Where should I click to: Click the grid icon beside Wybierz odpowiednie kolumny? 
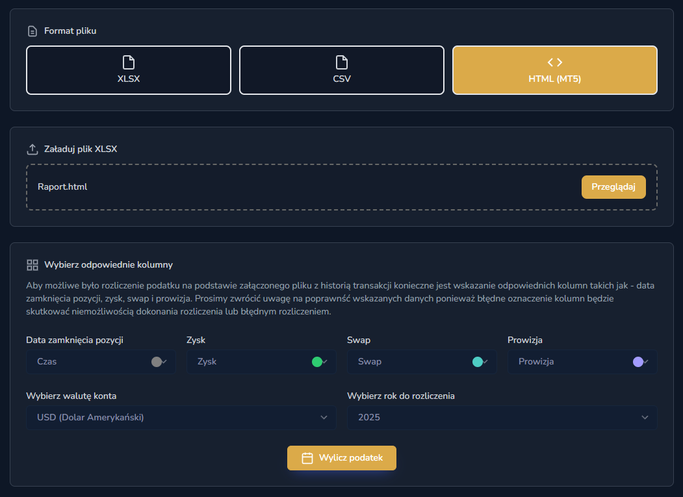(x=32, y=265)
